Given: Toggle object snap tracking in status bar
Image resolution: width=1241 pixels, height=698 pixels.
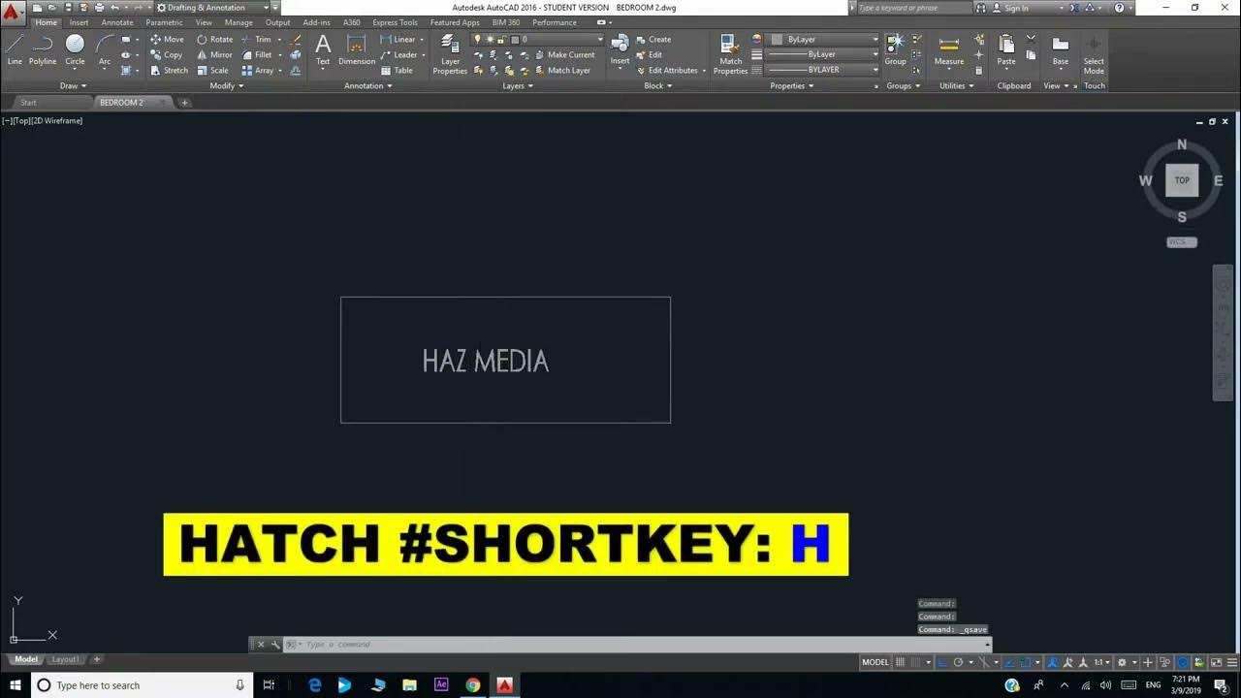Looking at the screenshot, I should [x=1009, y=662].
